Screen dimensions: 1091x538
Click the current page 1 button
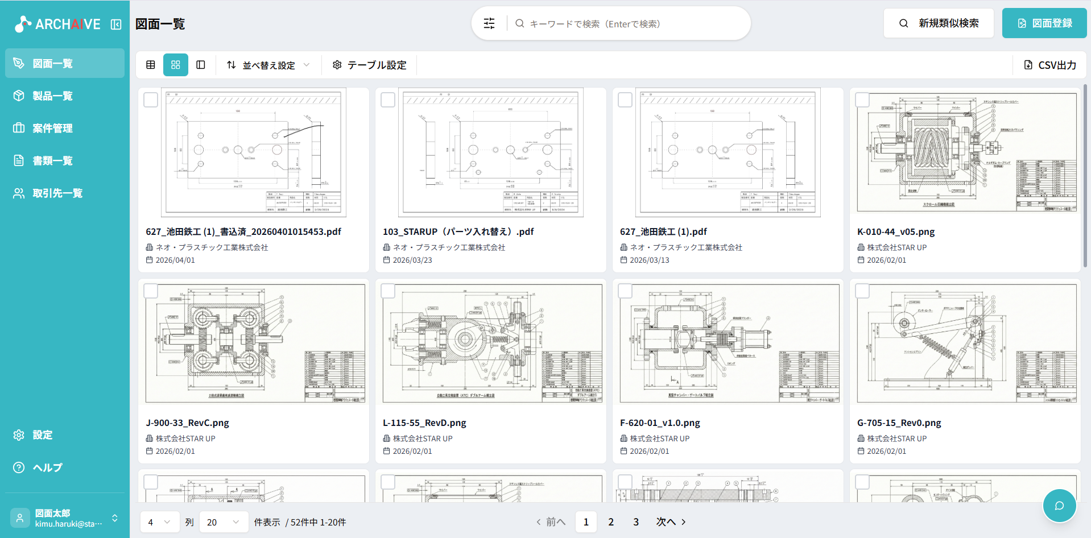pos(586,522)
